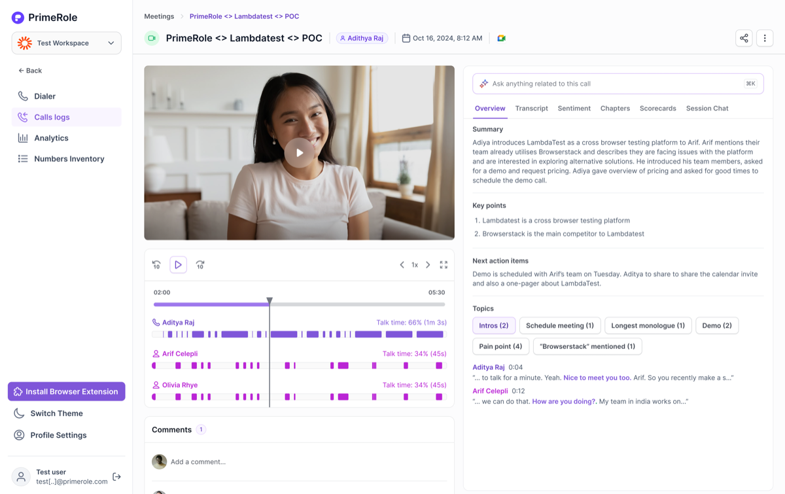
Task: Select the "Browserstack" mentioned (1) chip
Action: tap(587, 346)
